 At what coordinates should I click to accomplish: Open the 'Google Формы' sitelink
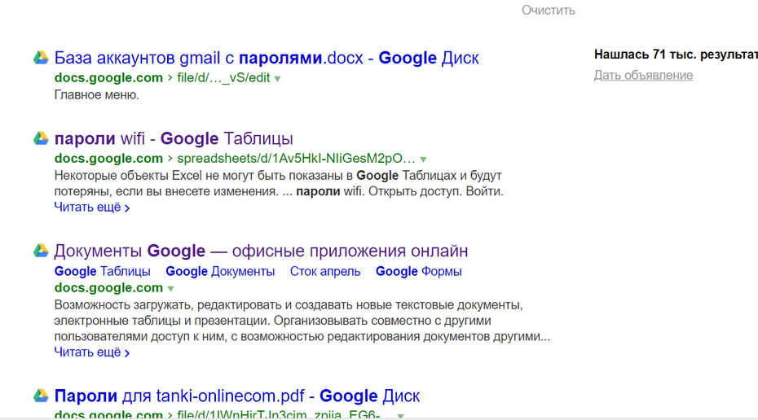pos(419,271)
